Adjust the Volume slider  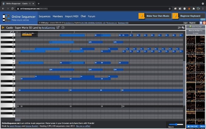click(x=176, y=124)
